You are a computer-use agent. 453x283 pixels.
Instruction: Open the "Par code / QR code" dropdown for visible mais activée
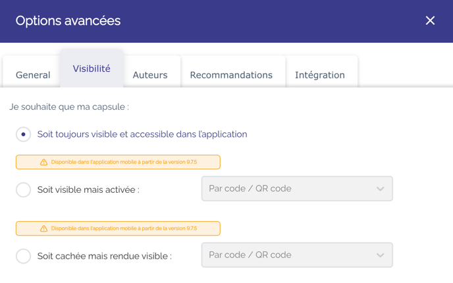[x=296, y=189]
